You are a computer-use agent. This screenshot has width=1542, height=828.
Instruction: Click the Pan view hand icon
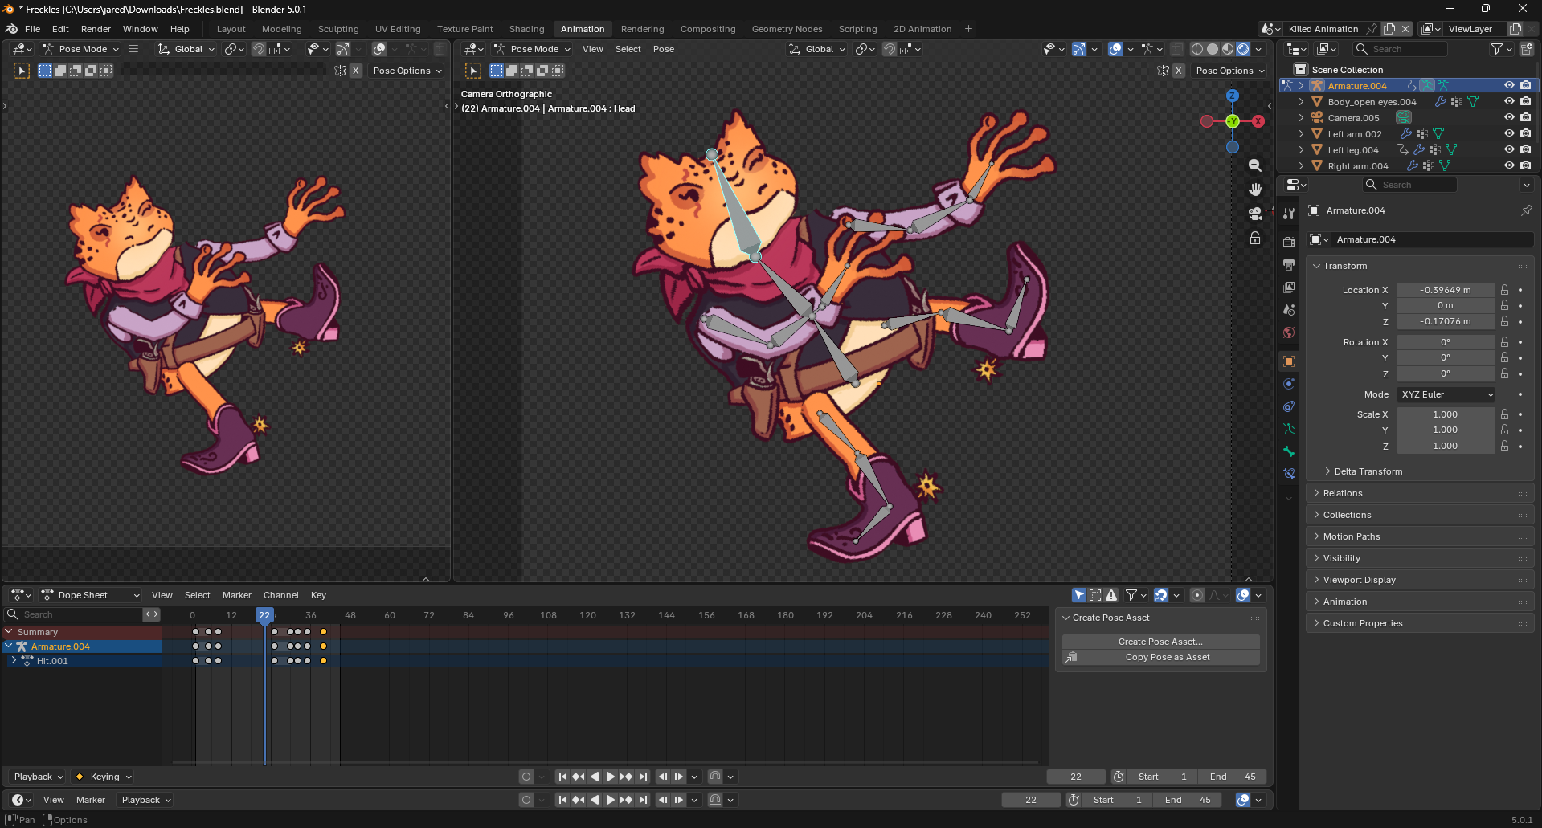coord(1255,190)
